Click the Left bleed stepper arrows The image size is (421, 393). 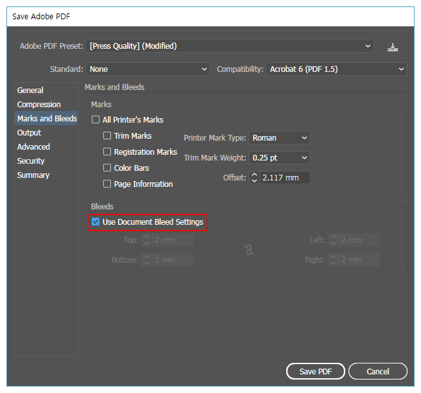tap(333, 240)
